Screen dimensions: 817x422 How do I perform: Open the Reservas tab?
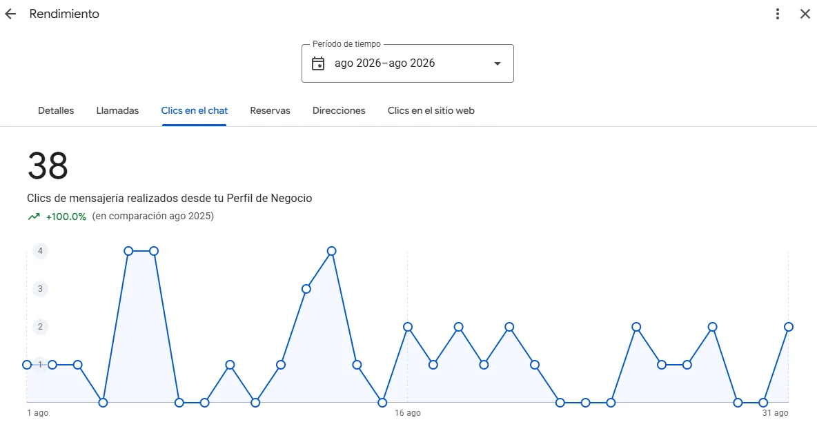270,110
